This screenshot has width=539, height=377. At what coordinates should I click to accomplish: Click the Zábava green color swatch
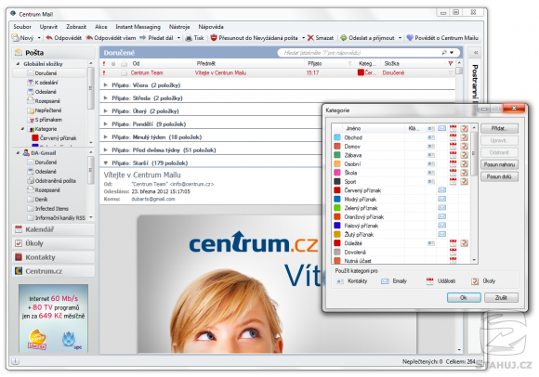pos(337,155)
